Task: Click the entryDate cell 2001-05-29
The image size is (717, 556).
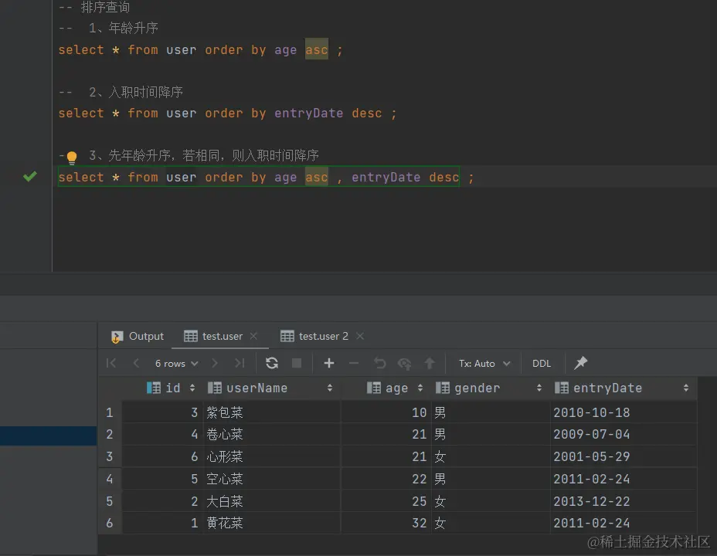Action: (x=624, y=456)
